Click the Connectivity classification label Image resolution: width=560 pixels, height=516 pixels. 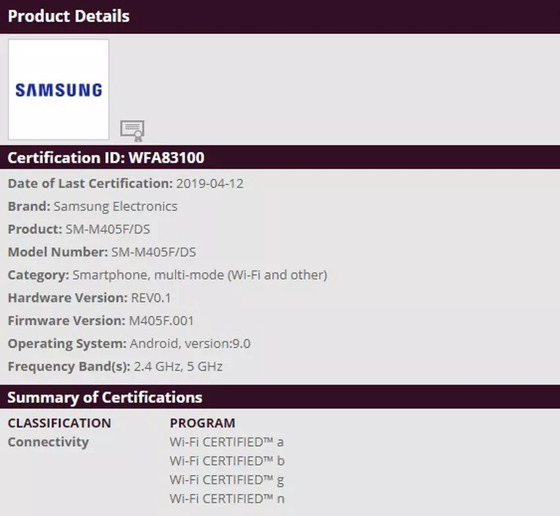pyautogui.click(x=48, y=442)
